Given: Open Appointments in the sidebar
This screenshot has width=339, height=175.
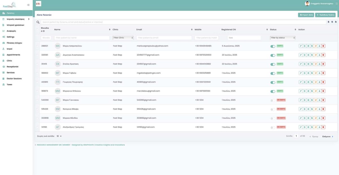Looking at the screenshot, I should point(13,55).
